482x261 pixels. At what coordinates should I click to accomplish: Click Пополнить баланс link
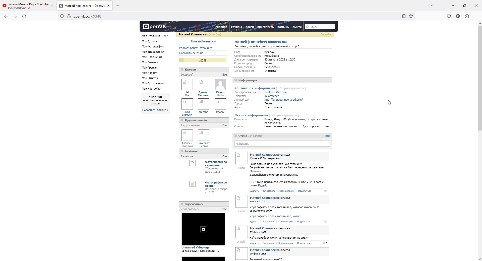point(155,110)
